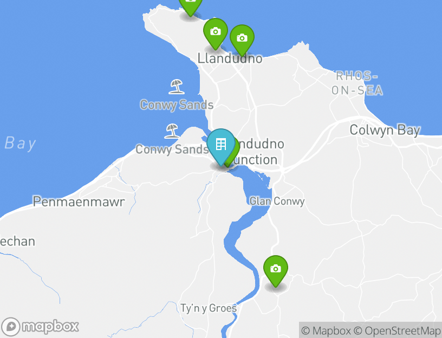Click the Llandudno town label
The width and height of the screenshot is (442, 338).
(230, 58)
